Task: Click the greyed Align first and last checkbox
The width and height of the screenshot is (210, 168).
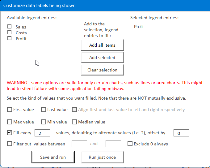Action: click(x=74, y=110)
